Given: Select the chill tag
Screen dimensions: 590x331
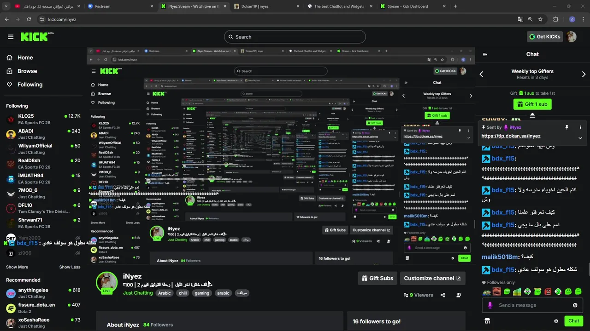Looking at the screenshot, I should point(183,293).
